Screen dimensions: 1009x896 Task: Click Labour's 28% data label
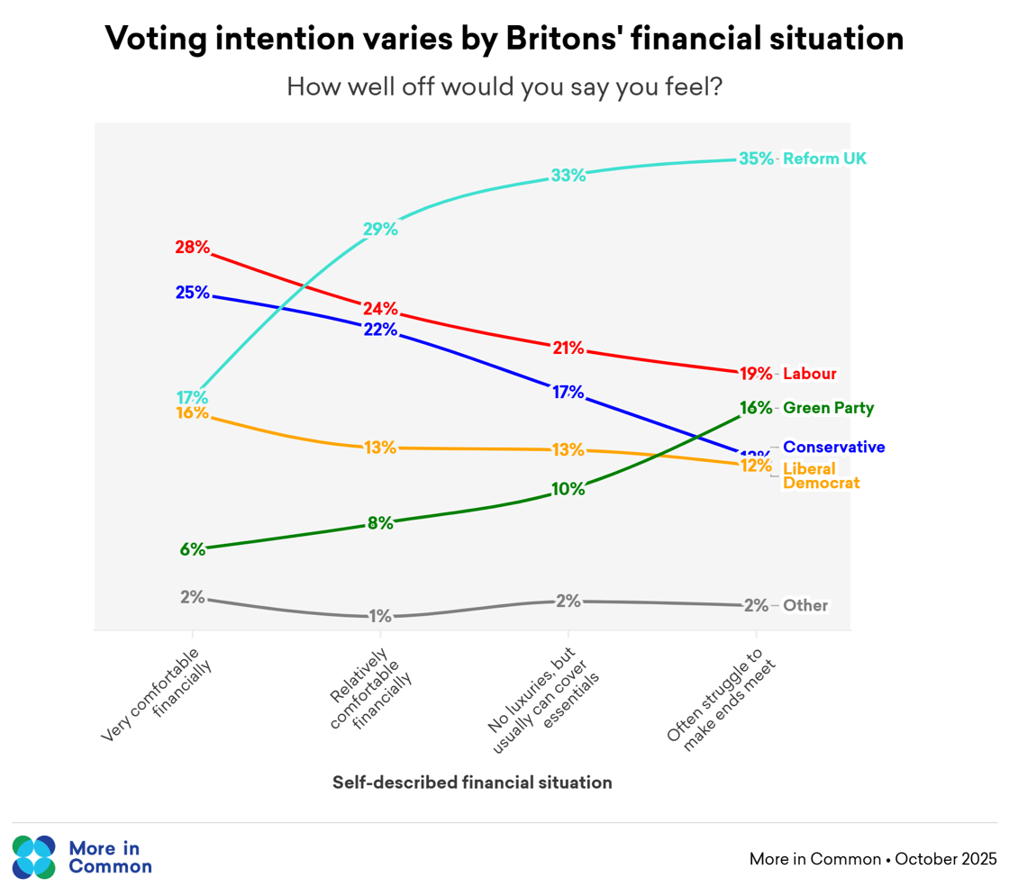[x=192, y=247]
